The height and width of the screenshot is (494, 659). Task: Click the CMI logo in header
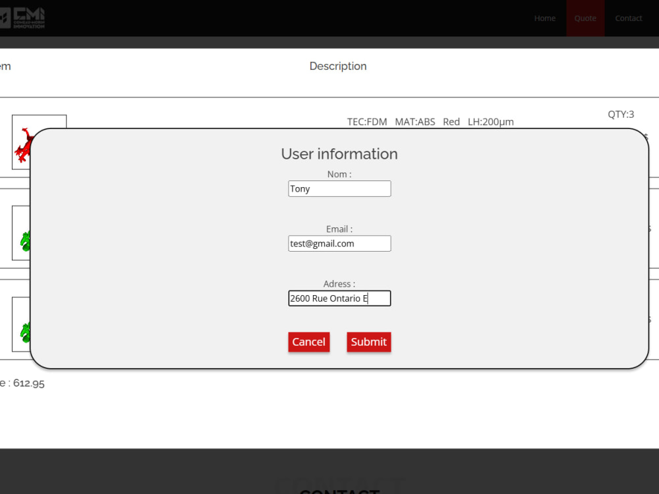click(x=22, y=18)
